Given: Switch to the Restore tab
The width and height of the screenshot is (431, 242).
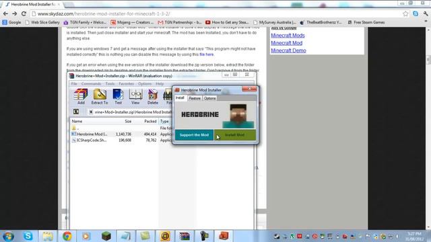Looking at the screenshot, I should coord(195,98).
